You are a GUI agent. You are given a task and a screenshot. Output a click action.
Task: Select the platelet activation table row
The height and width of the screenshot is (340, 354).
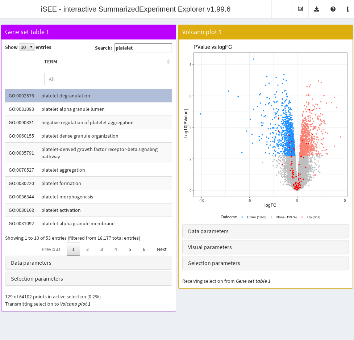coord(88,210)
